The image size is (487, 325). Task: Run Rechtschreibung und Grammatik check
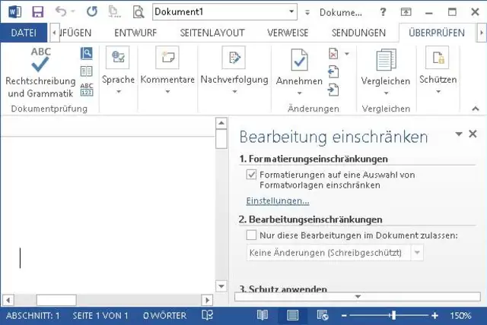click(40, 73)
